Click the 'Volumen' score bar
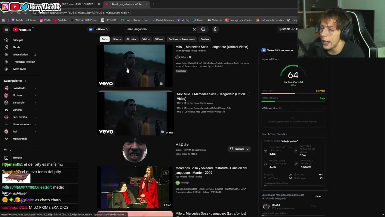385x217 pixels. (x=293, y=94)
